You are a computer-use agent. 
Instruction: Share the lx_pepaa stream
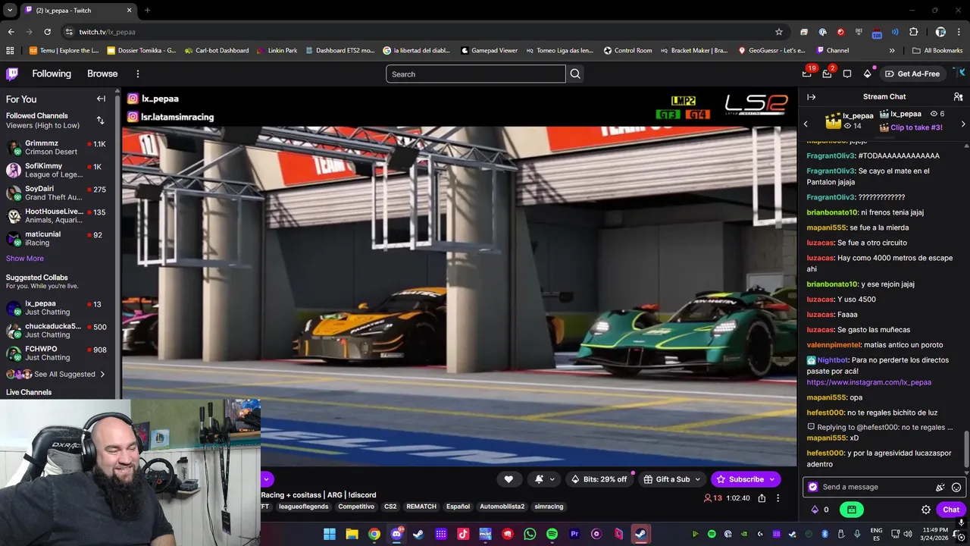pos(762,498)
